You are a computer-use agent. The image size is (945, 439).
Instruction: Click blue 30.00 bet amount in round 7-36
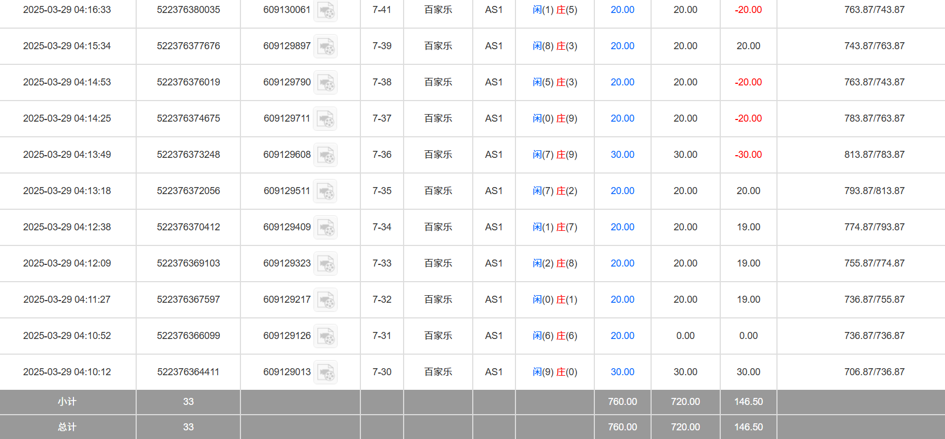pos(622,155)
